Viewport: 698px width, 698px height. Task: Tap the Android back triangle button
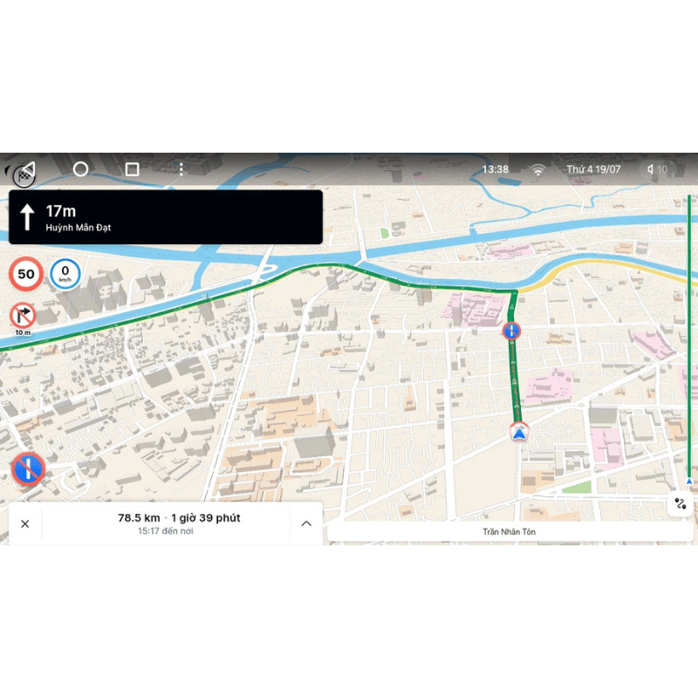tap(29, 168)
